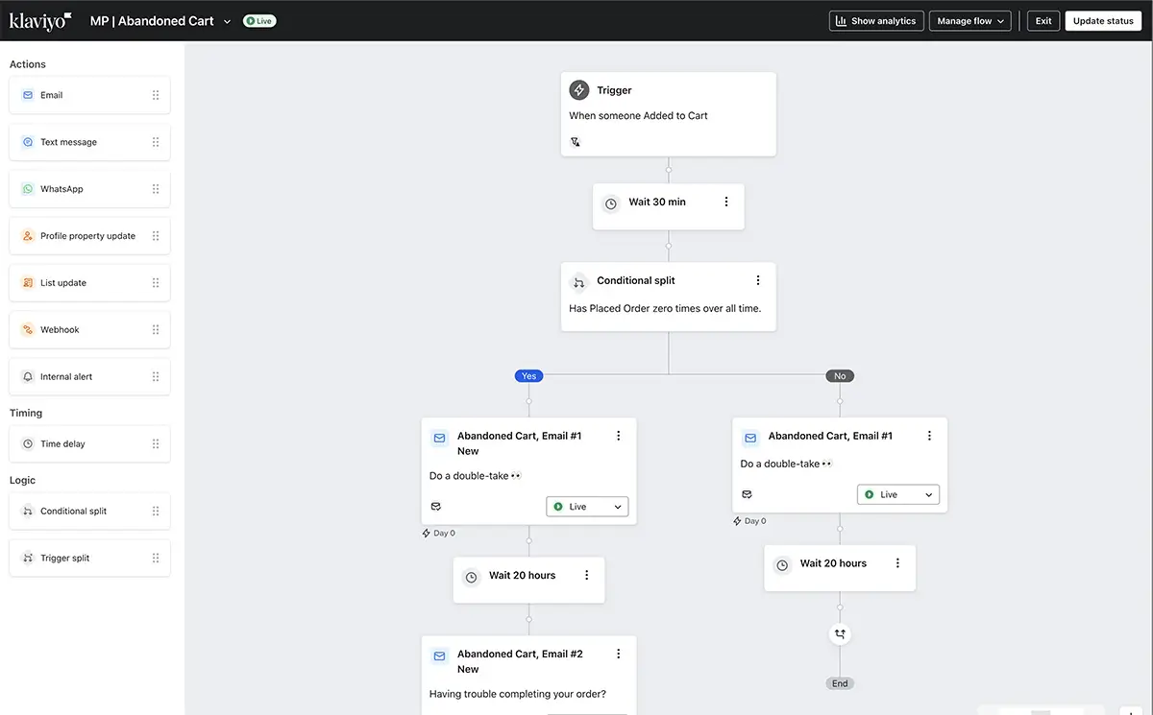Click the Yes branch label
The width and height of the screenshot is (1153, 715).
pyautogui.click(x=528, y=375)
